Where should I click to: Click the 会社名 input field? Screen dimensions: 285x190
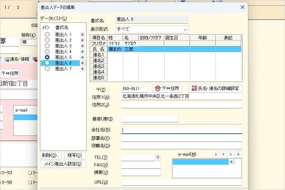pos(181,130)
